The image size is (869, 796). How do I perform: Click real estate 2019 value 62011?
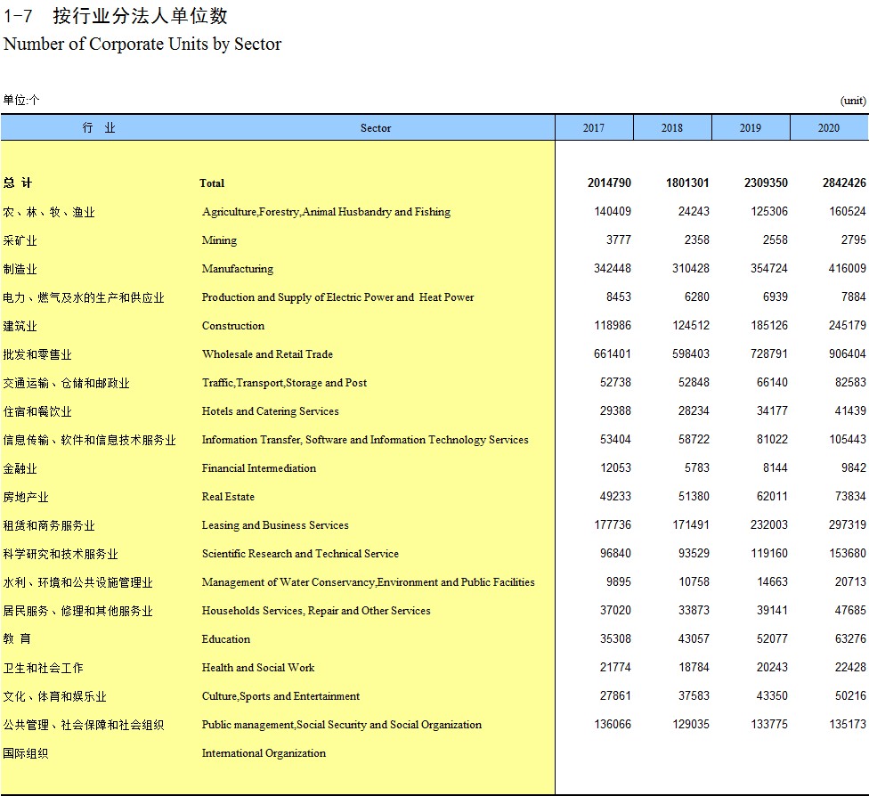(773, 496)
